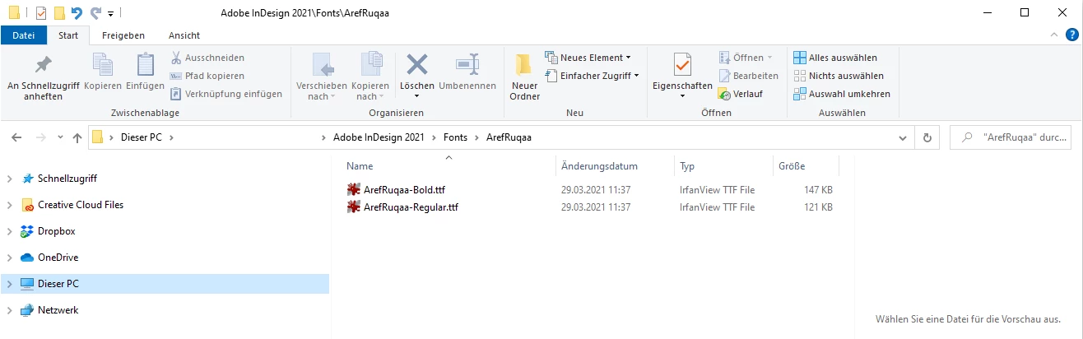
Task: Expand Dropbox tree node
Action: click(10, 231)
